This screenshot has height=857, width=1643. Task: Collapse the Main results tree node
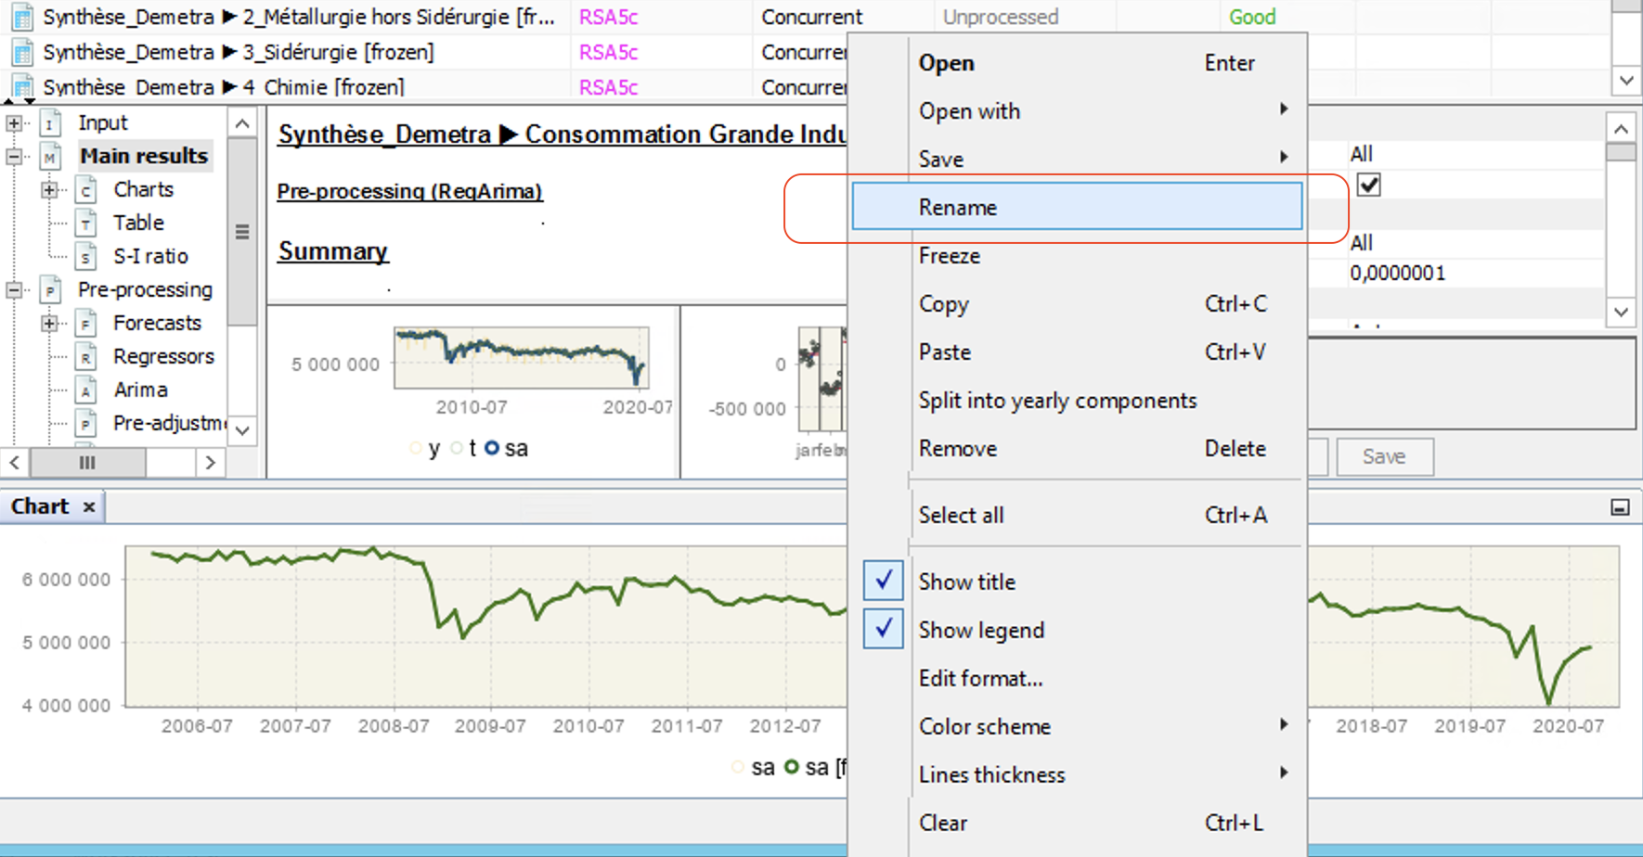14,157
